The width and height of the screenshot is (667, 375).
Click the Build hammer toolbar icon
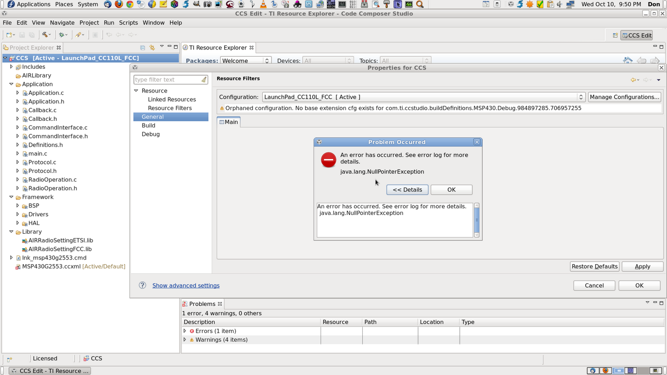45,35
